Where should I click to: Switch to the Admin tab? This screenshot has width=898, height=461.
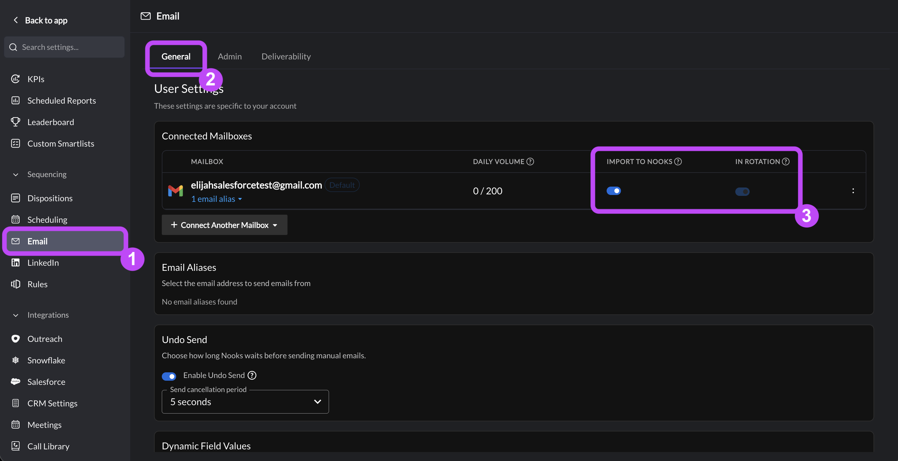point(229,56)
